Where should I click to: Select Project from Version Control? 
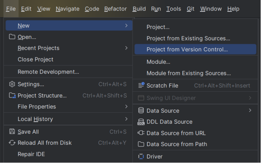point(187,49)
